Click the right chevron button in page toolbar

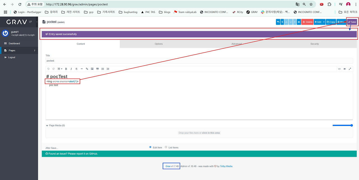click(x=295, y=22)
